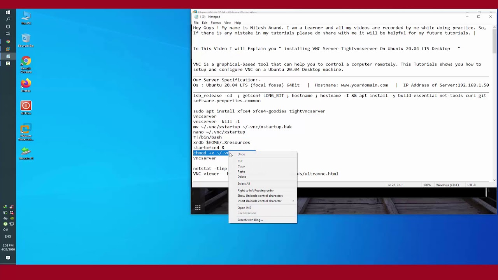Click the Internet Download Manager tray icon
Screen dimensions: 498x280
click(x=5, y=206)
